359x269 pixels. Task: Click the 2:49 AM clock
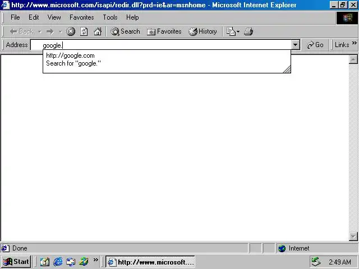339,262
